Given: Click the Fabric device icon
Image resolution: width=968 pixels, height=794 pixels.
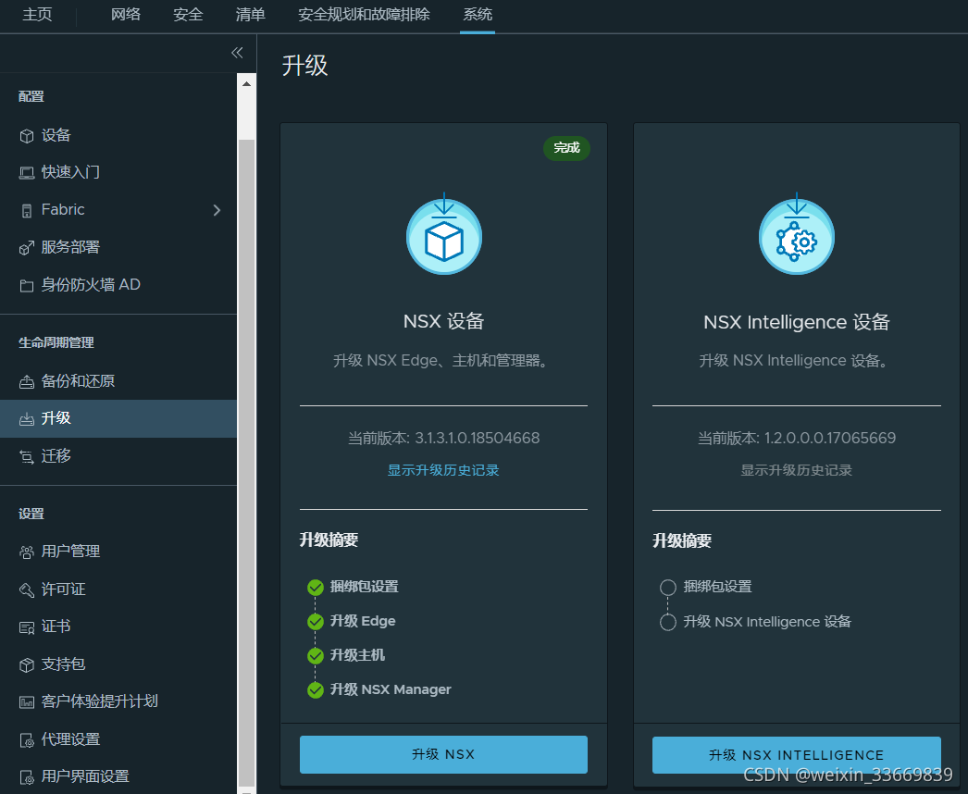Looking at the screenshot, I should 27,211.
